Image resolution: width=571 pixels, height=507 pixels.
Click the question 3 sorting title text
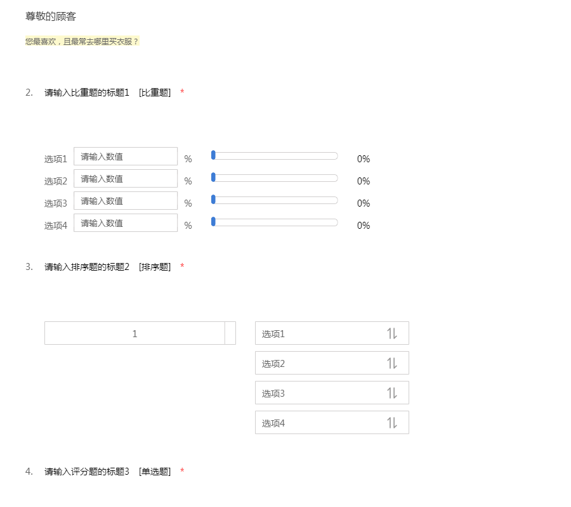87,267
